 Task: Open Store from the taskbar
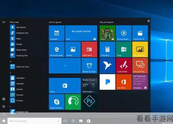89,121
